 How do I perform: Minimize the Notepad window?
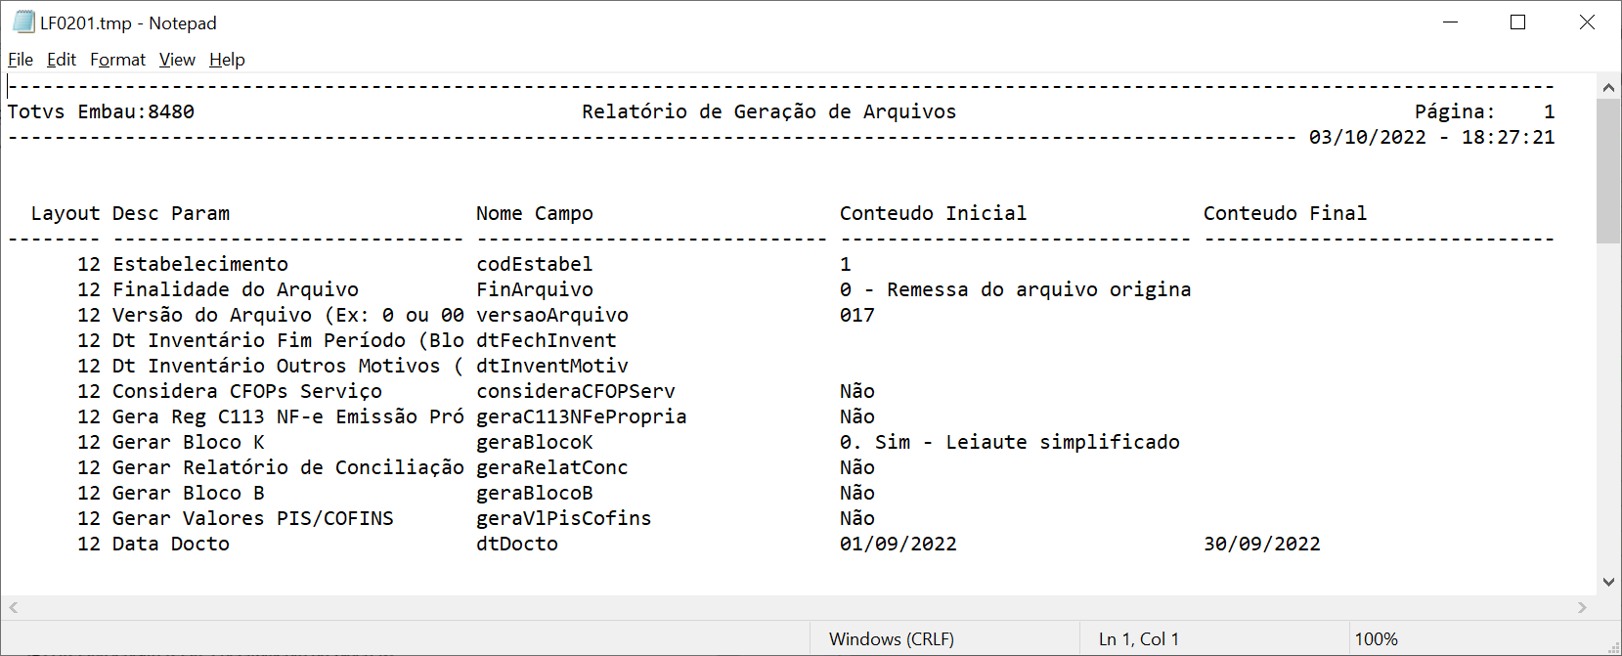pyautogui.click(x=1451, y=22)
